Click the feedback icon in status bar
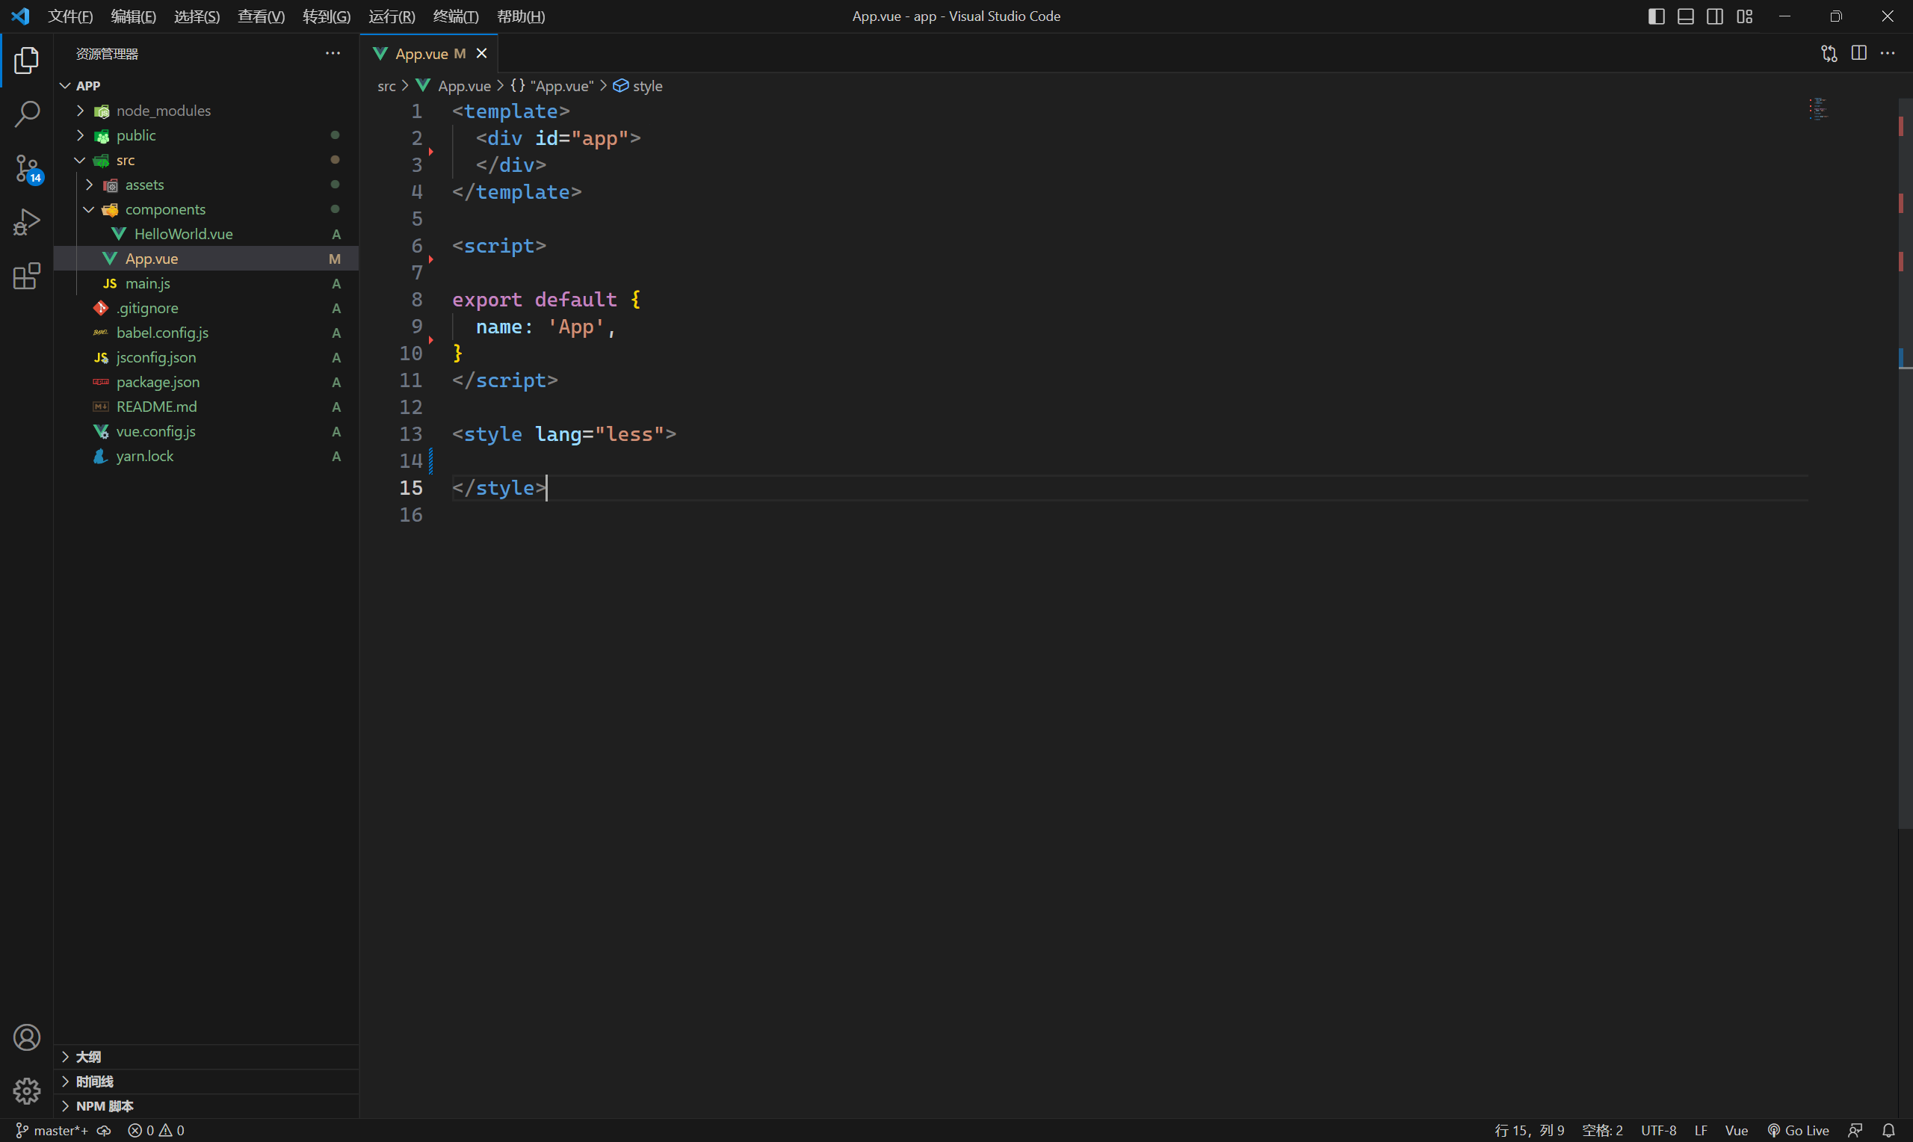This screenshot has width=1913, height=1142. click(1855, 1130)
